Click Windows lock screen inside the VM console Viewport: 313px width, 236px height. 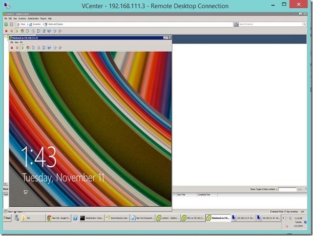point(90,129)
